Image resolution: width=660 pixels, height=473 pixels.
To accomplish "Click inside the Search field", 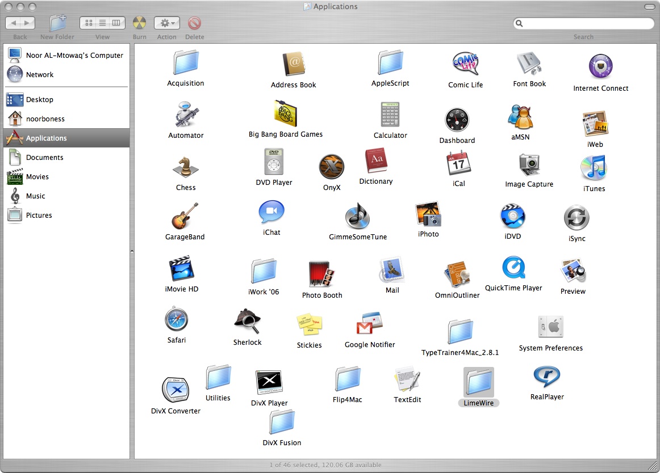I will coord(583,24).
